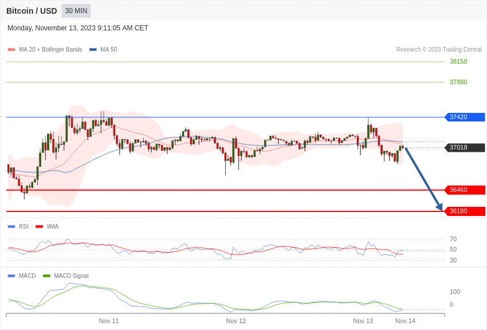Click the MA 50 legend label
This screenshot has height=330, width=487.
[x=109, y=49]
